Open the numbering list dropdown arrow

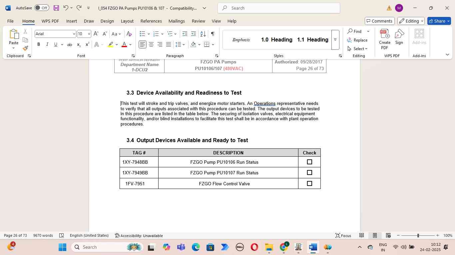(x=162, y=34)
